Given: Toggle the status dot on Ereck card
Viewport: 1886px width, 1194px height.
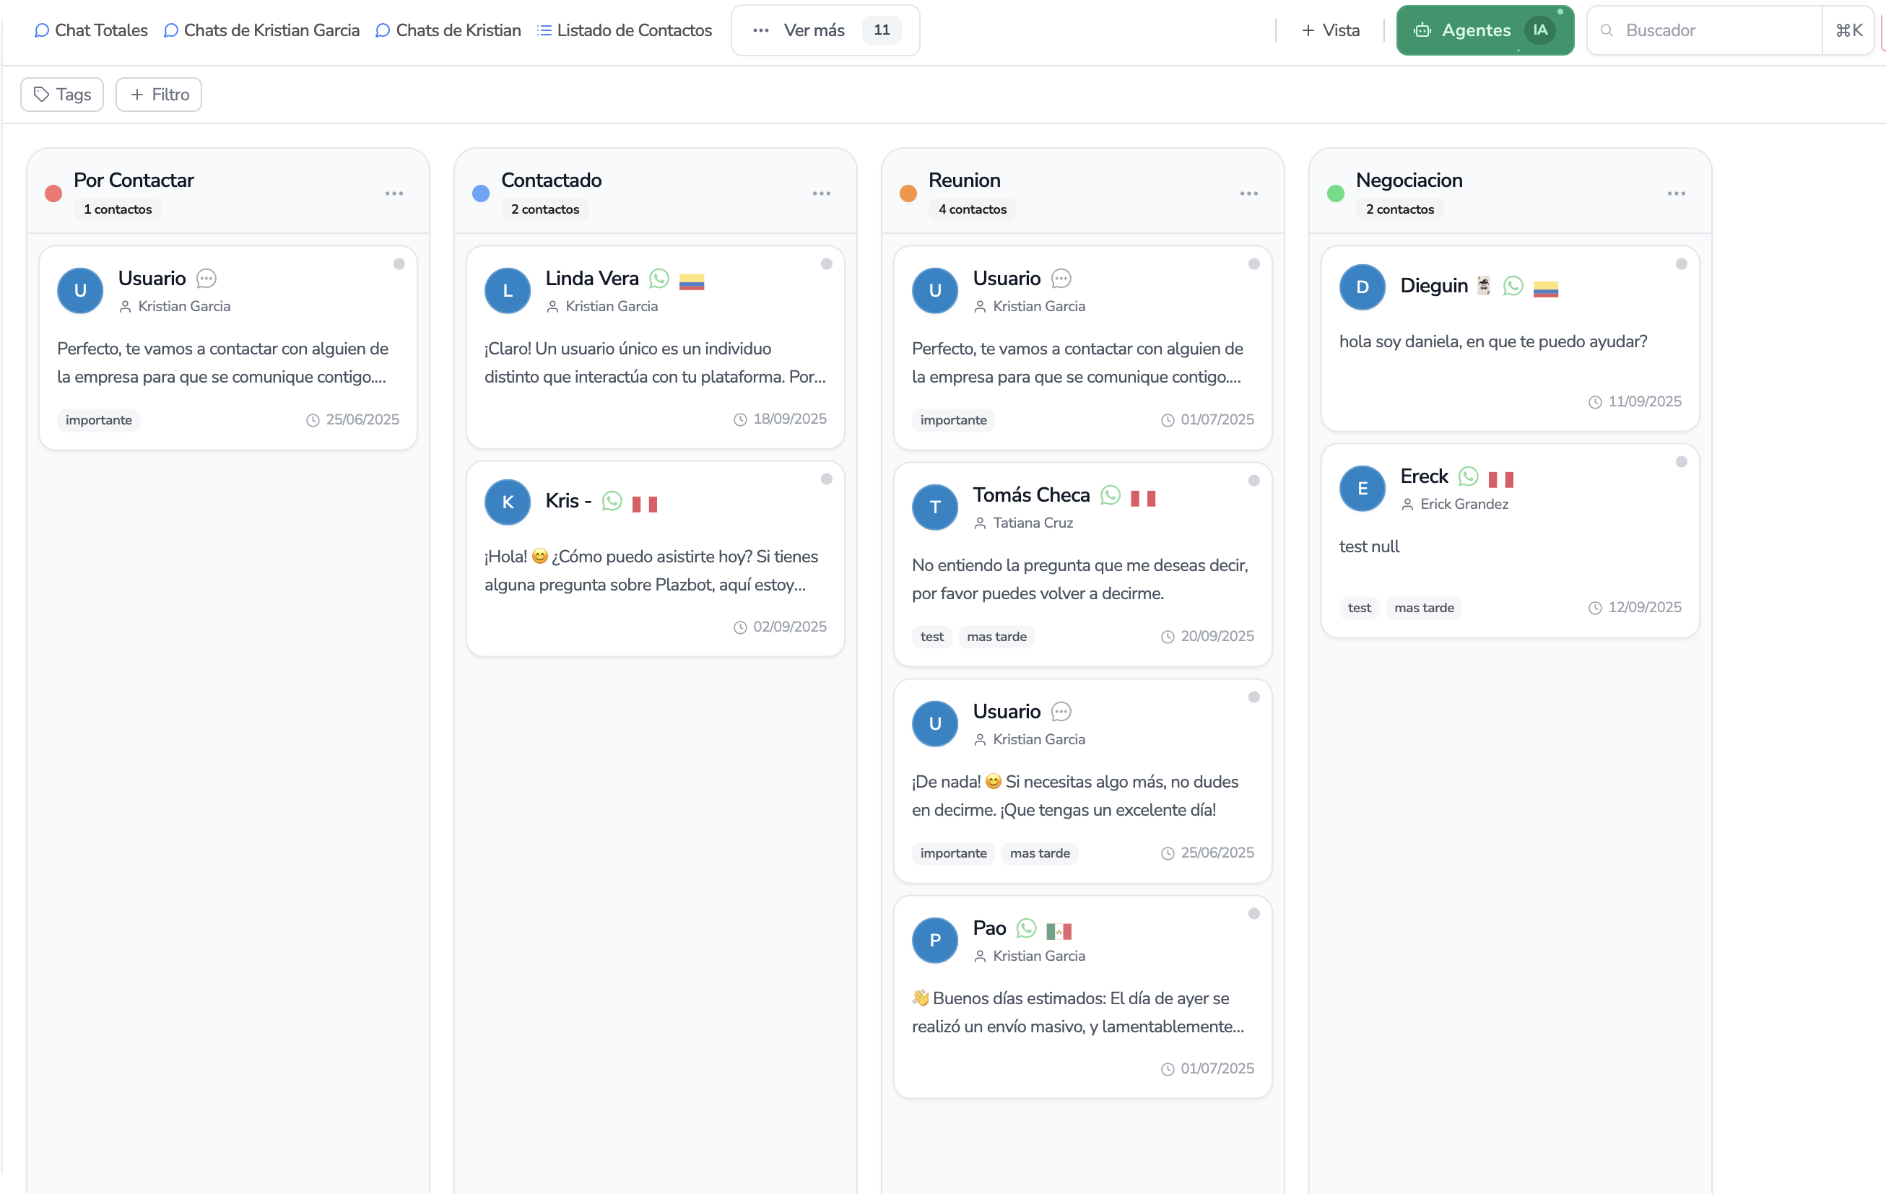Looking at the screenshot, I should 1681,462.
